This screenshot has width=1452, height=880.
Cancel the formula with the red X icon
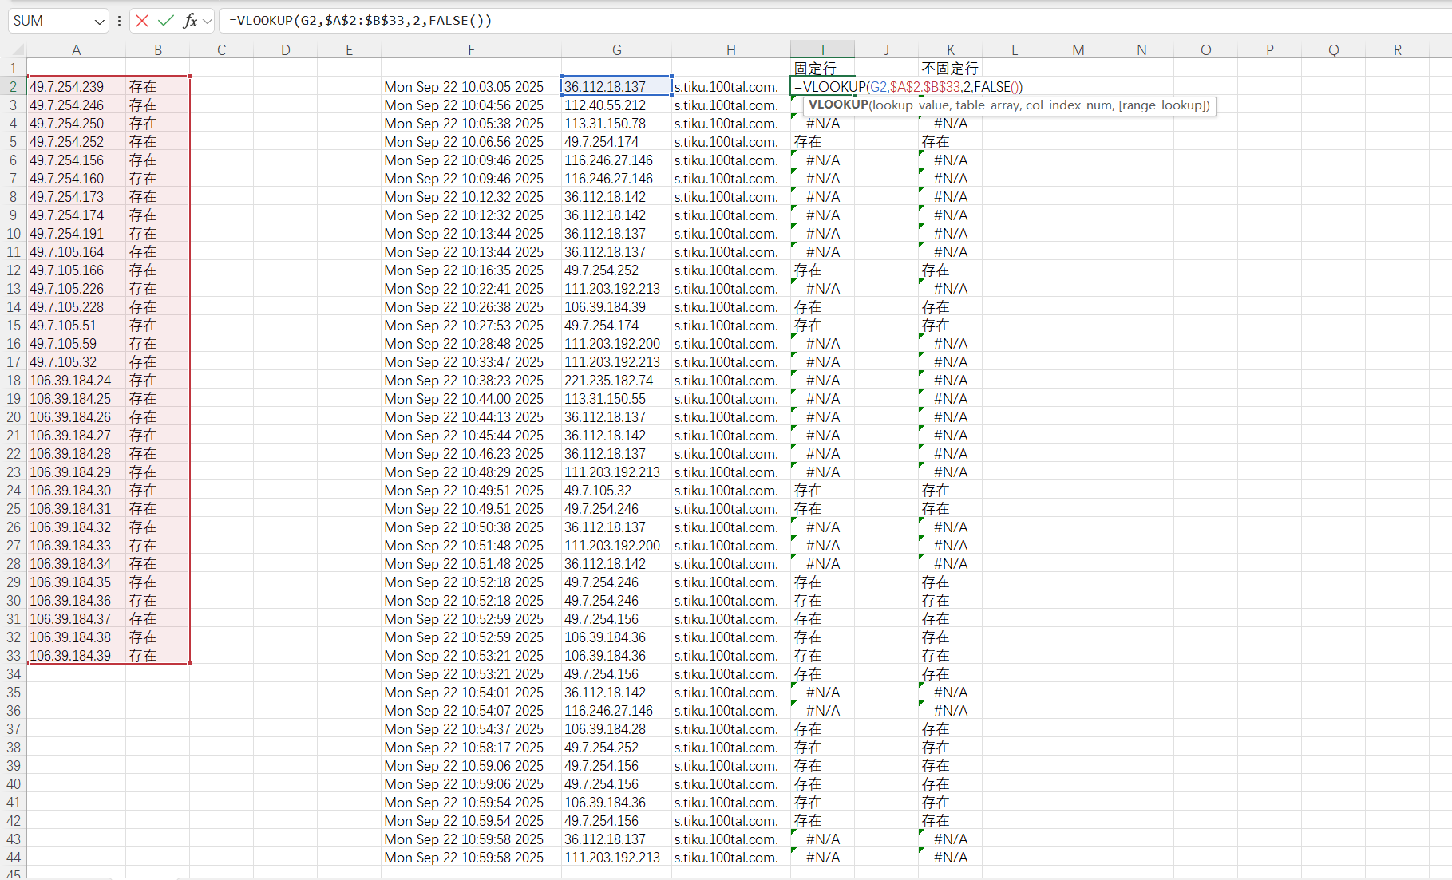(142, 21)
